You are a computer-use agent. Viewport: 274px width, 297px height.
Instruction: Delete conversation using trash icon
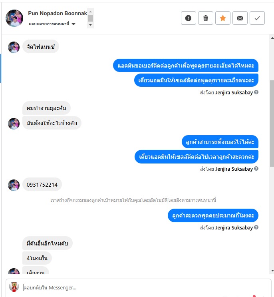coord(205,18)
